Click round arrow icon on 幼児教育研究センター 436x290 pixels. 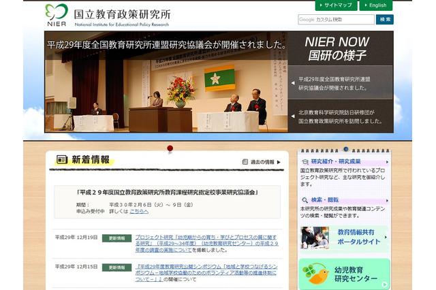384,285
